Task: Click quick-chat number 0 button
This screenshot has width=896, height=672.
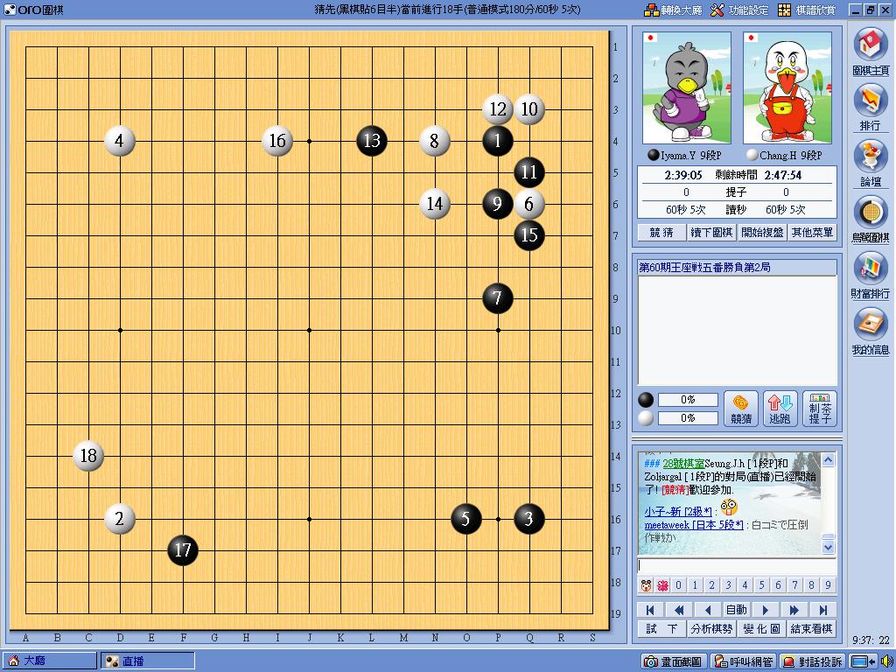Action: coord(679,585)
